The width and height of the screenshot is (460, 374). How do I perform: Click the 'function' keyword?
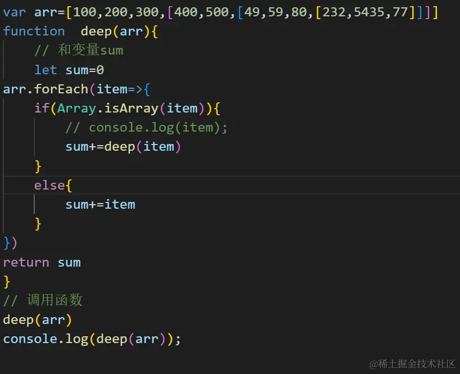tap(34, 31)
